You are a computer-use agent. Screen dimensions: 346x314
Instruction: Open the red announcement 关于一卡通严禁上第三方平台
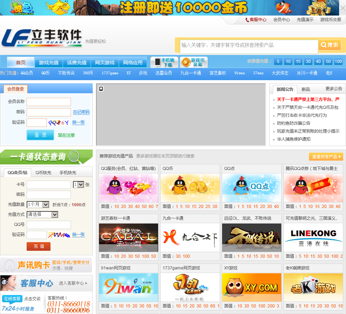pyautogui.click(x=308, y=99)
